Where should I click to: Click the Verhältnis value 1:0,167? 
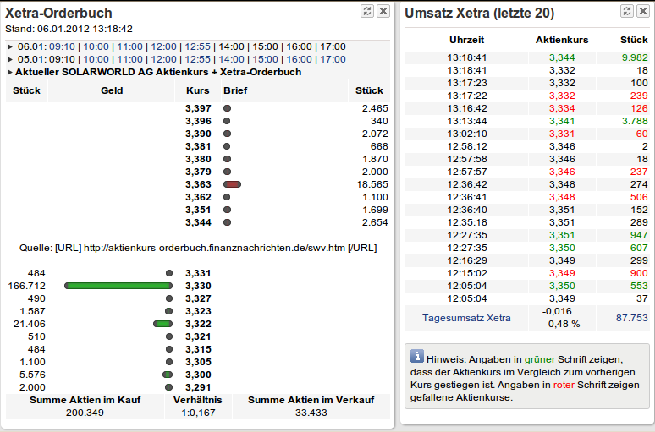(198, 413)
